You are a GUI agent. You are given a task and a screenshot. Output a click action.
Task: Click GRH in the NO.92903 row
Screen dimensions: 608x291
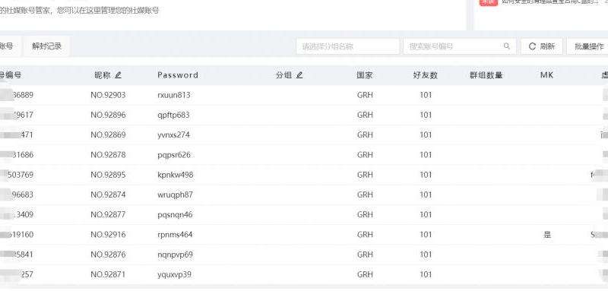(x=365, y=95)
